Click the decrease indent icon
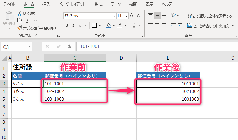This screenshot has width=238, height=140. (x=173, y=25)
